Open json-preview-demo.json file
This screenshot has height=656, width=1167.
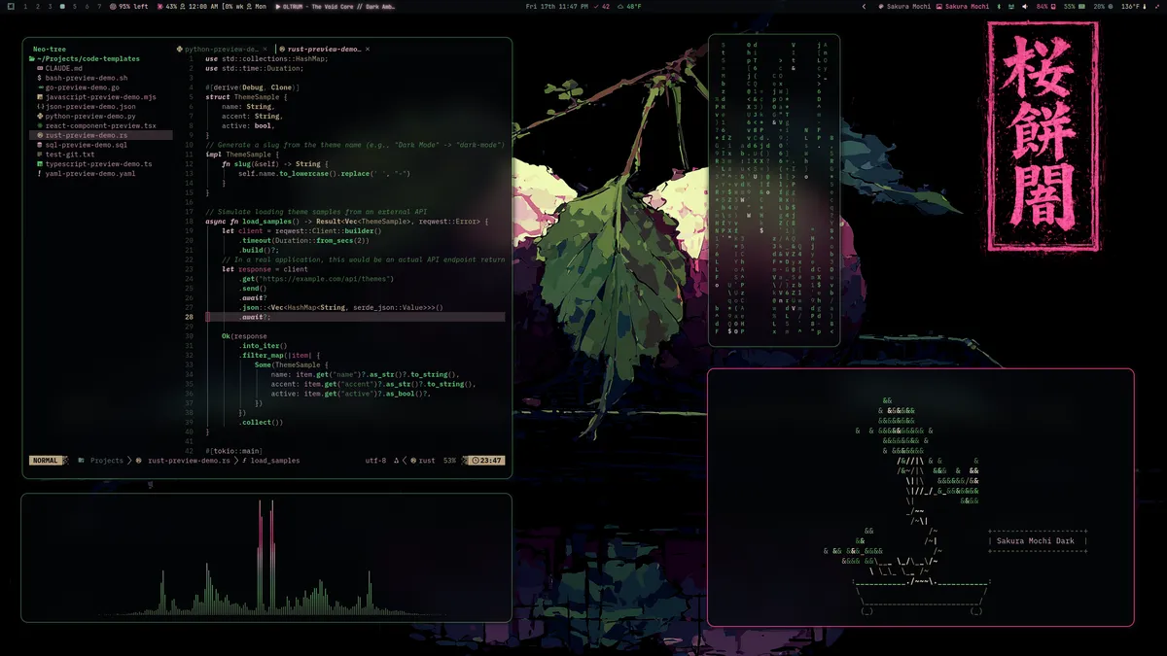[89, 107]
